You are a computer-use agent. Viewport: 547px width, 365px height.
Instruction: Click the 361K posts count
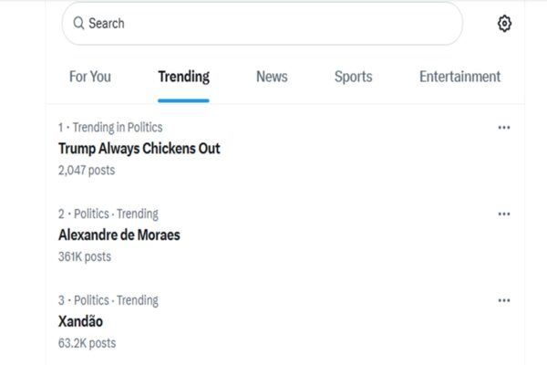pyautogui.click(x=84, y=256)
